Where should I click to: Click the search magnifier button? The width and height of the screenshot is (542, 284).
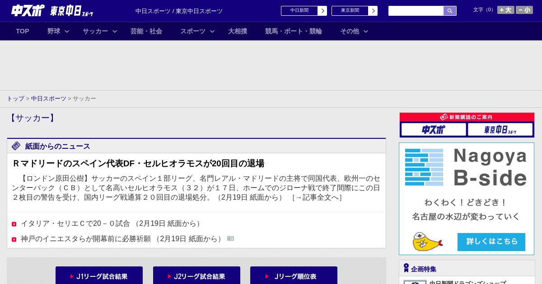pyautogui.click(x=450, y=11)
